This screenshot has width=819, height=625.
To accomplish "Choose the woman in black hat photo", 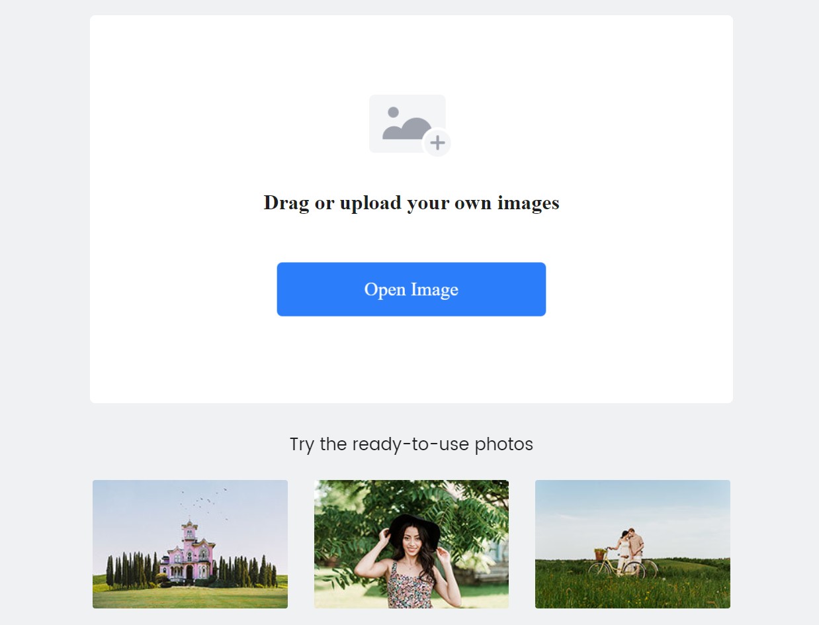I will (411, 544).
